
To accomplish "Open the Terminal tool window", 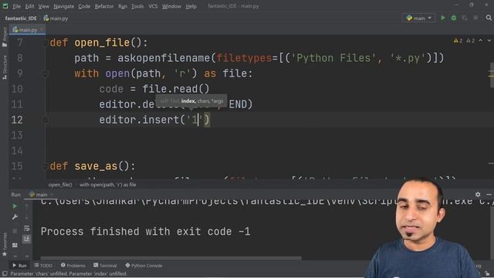I will (105, 266).
